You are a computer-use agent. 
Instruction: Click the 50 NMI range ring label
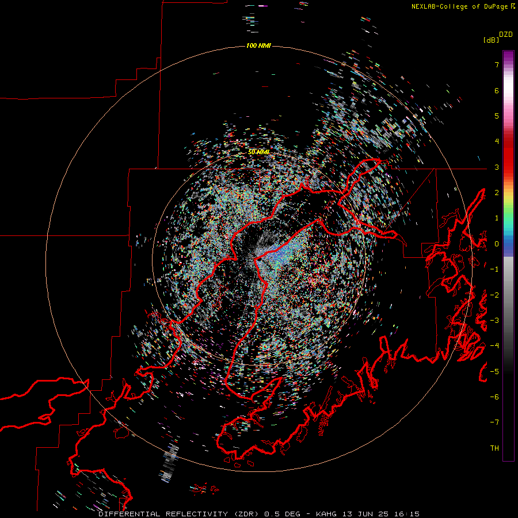click(x=258, y=152)
